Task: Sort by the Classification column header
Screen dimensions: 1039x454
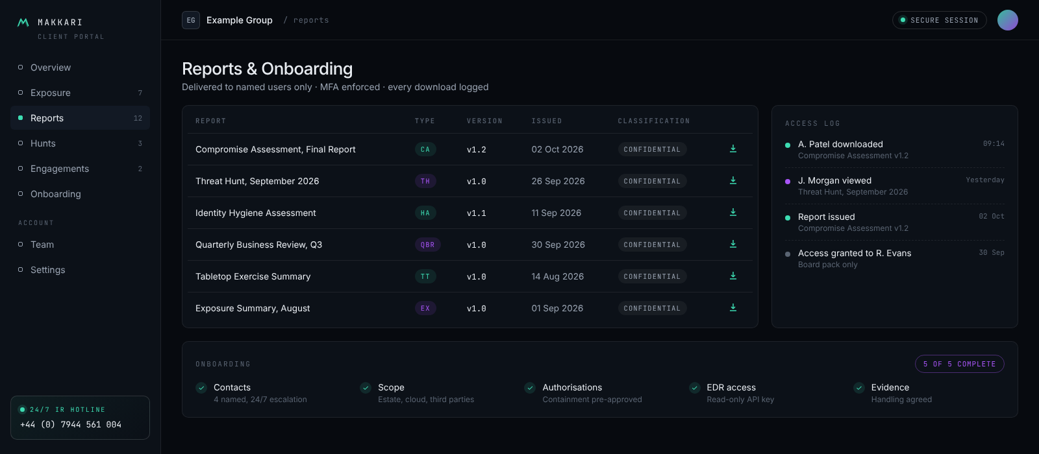Action: [654, 121]
